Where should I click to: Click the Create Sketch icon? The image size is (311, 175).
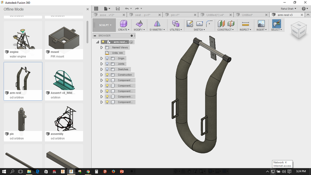click(x=190, y=24)
